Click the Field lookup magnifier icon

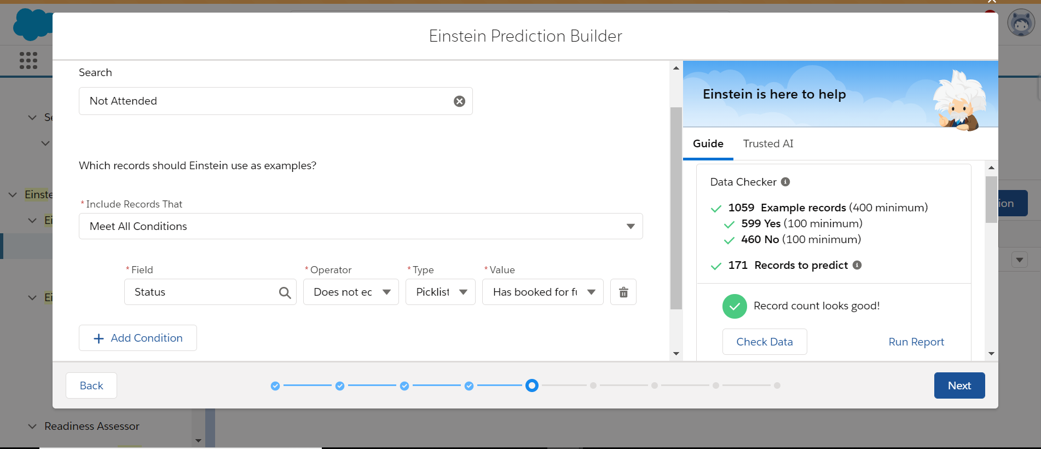[285, 292]
